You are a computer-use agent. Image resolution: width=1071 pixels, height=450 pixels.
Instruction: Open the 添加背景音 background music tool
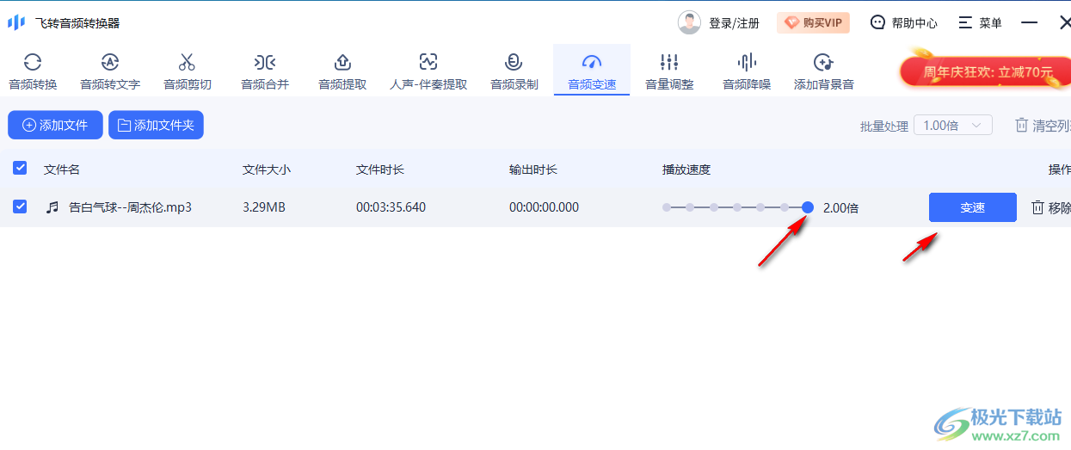824,71
